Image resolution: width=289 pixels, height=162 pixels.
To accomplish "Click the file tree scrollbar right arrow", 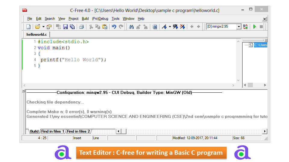I will [265, 85].
